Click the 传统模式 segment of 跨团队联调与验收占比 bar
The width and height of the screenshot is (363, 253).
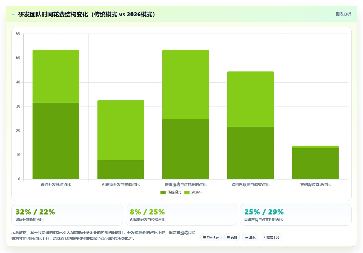[x=251, y=153]
